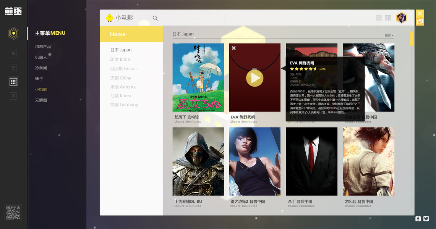The image size is (436, 229).
Task: Click the yellow scrollbar thumb
Action: [412, 39]
